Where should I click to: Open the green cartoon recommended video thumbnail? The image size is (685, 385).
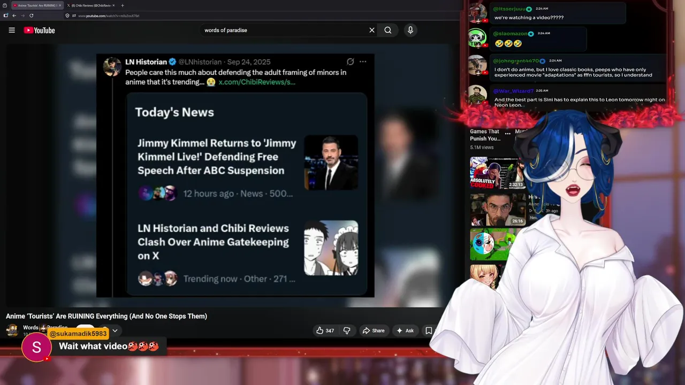coord(490,245)
